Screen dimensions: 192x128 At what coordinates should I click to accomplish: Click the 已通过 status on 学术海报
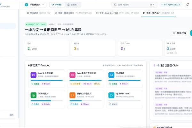113,84
